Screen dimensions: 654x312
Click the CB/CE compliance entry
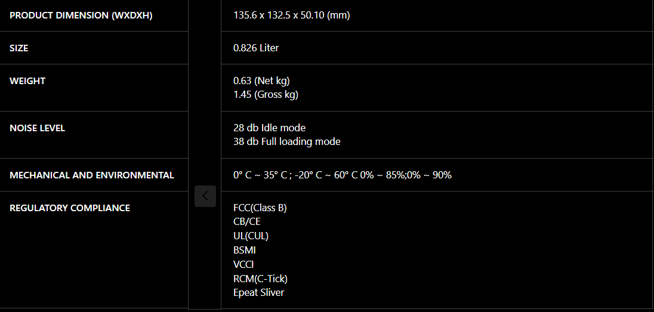click(x=247, y=222)
